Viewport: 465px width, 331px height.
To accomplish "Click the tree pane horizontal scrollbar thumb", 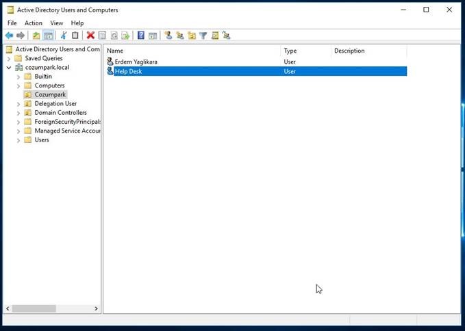I will [x=34, y=308].
